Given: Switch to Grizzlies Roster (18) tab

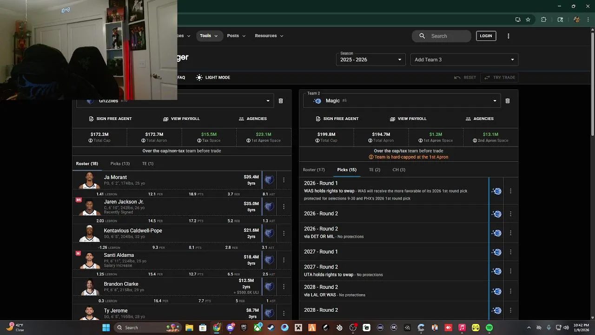Looking at the screenshot, I should 87,164.
